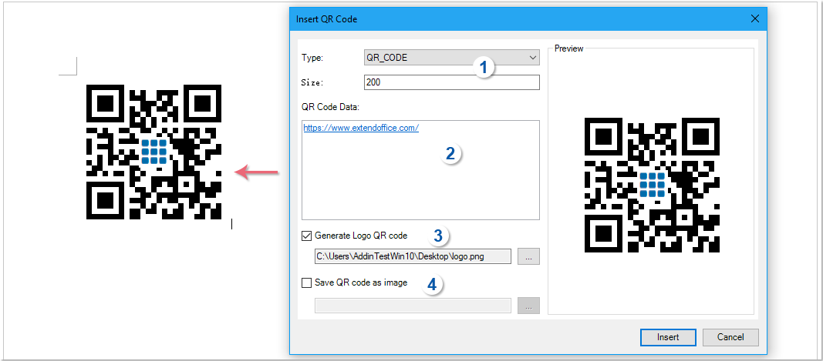This screenshot has width=823, height=361.
Task: Click the empty save image path field
Action: pos(413,306)
